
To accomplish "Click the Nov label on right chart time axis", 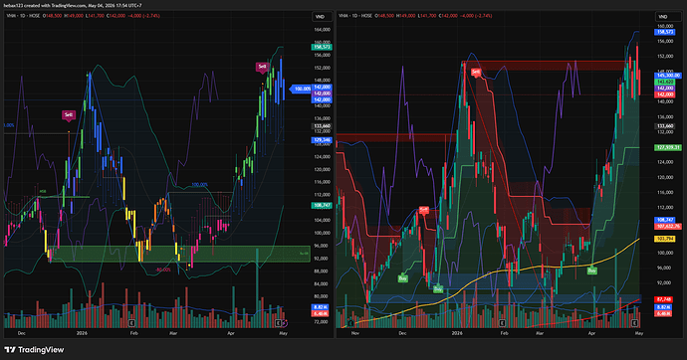I will point(355,333).
